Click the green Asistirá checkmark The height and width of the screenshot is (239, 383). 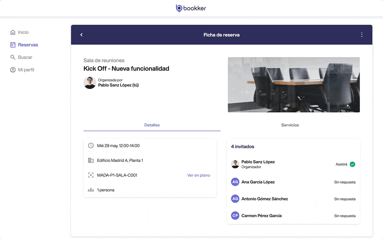coord(352,164)
